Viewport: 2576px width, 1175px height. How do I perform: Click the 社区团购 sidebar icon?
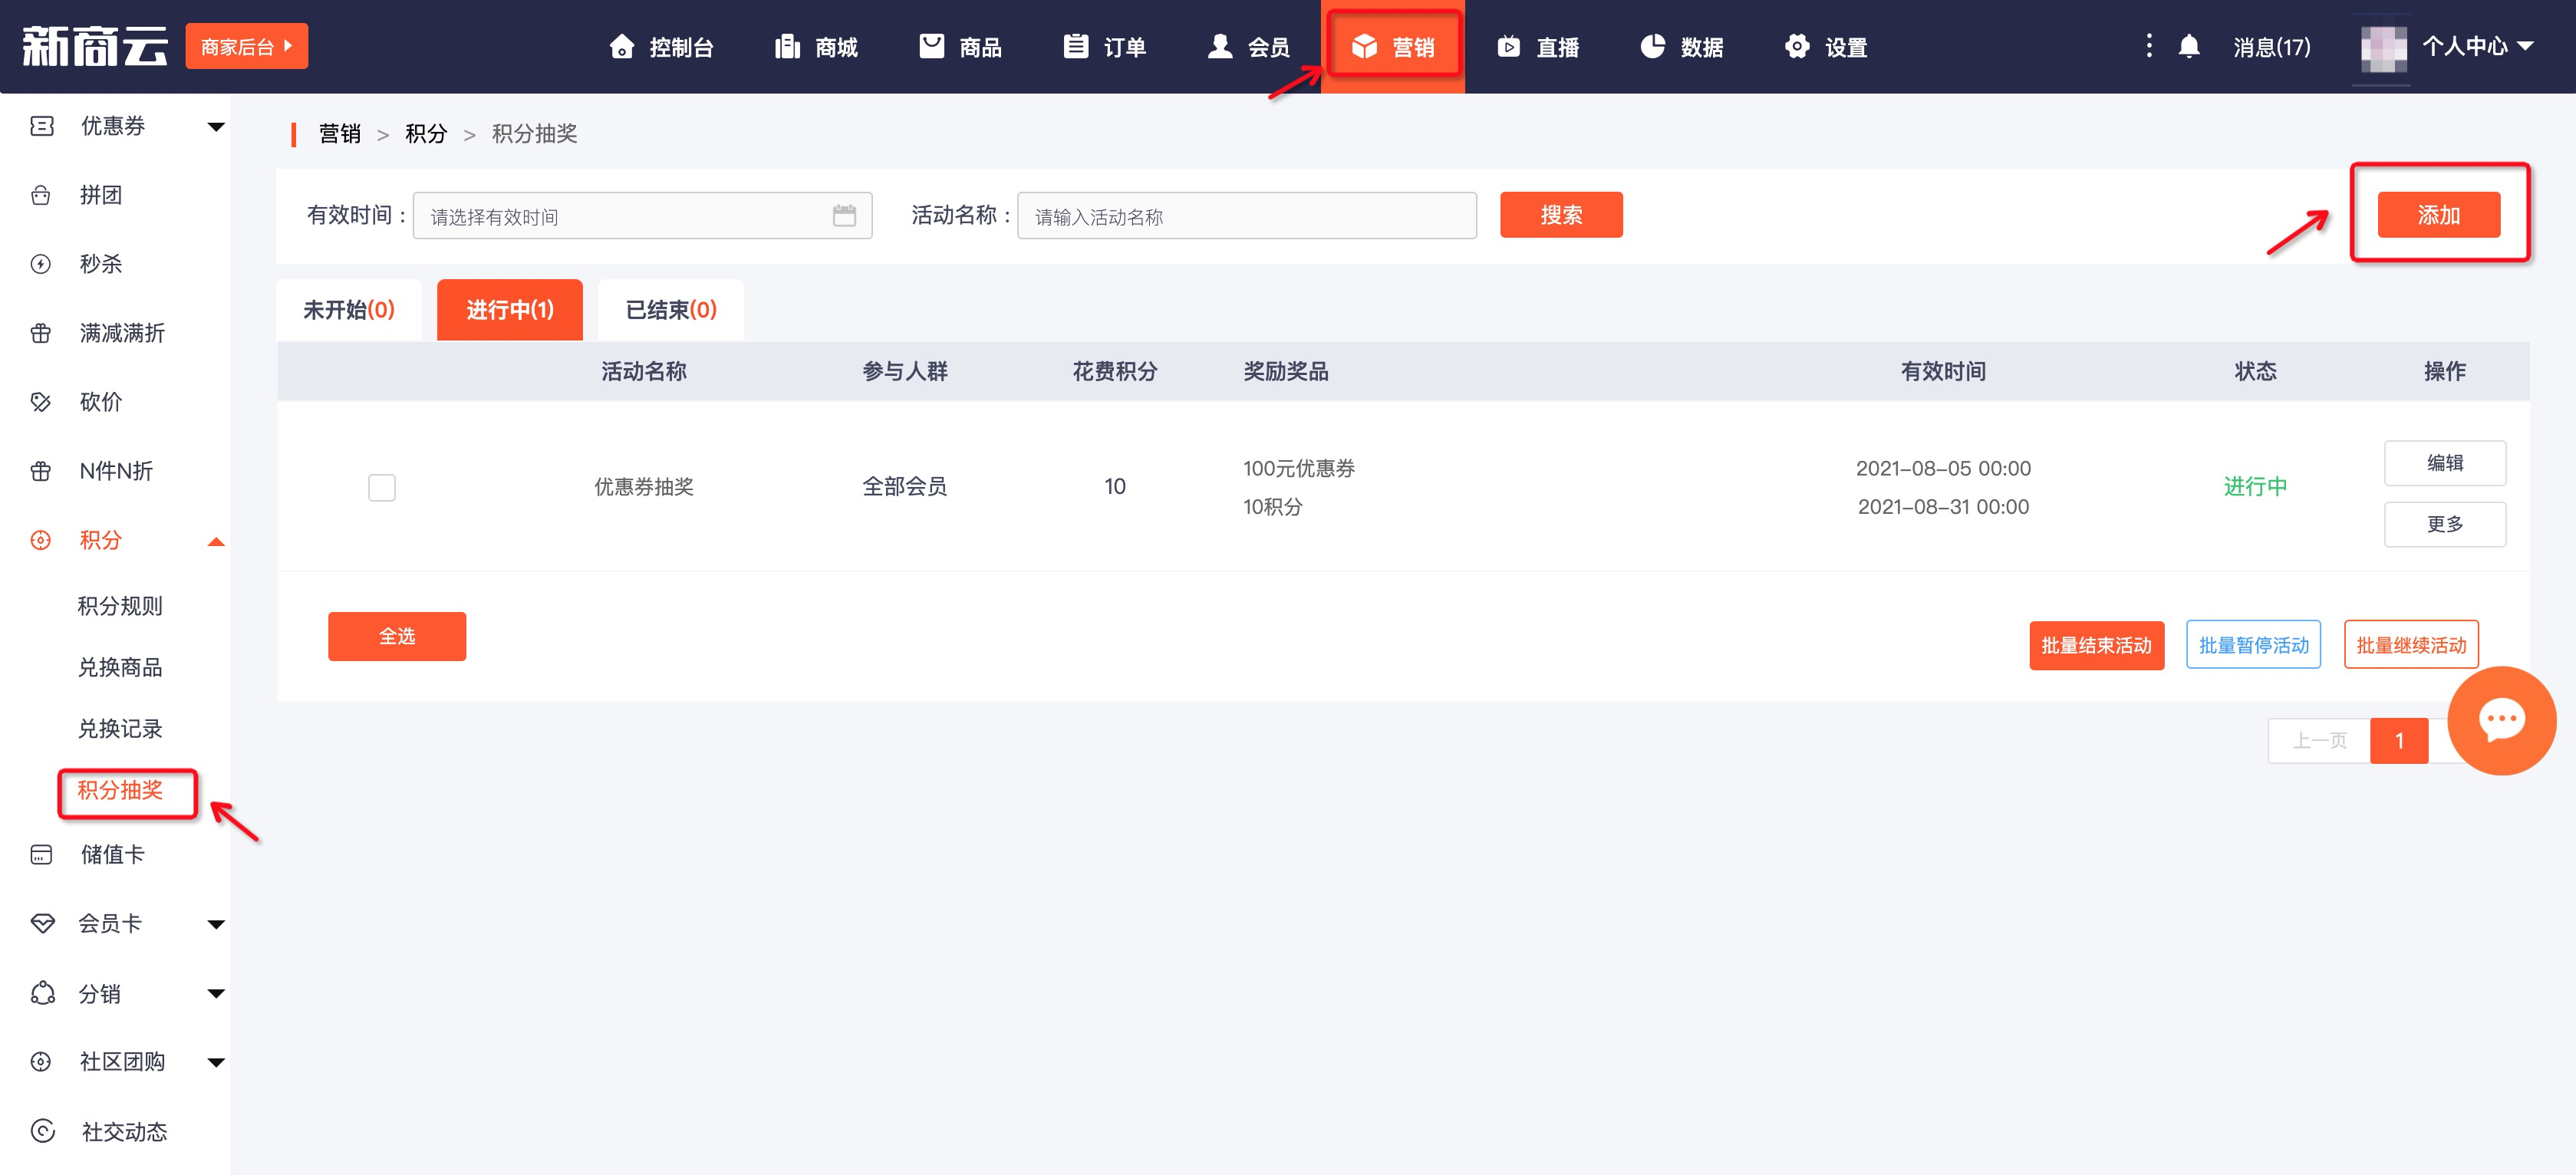pos(41,1062)
